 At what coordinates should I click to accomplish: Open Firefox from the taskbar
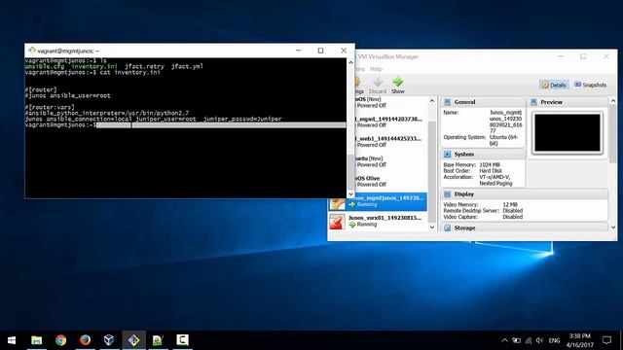tap(85, 340)
